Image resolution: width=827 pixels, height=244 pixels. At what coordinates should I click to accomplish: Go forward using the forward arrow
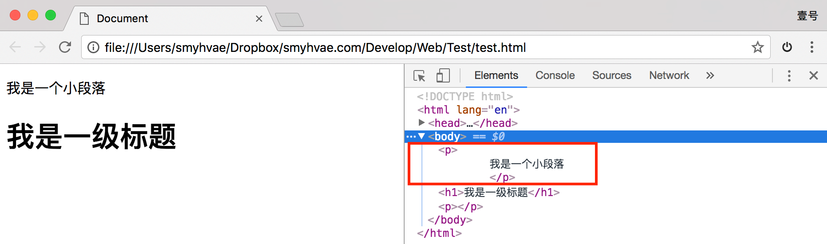coord(40,47)
